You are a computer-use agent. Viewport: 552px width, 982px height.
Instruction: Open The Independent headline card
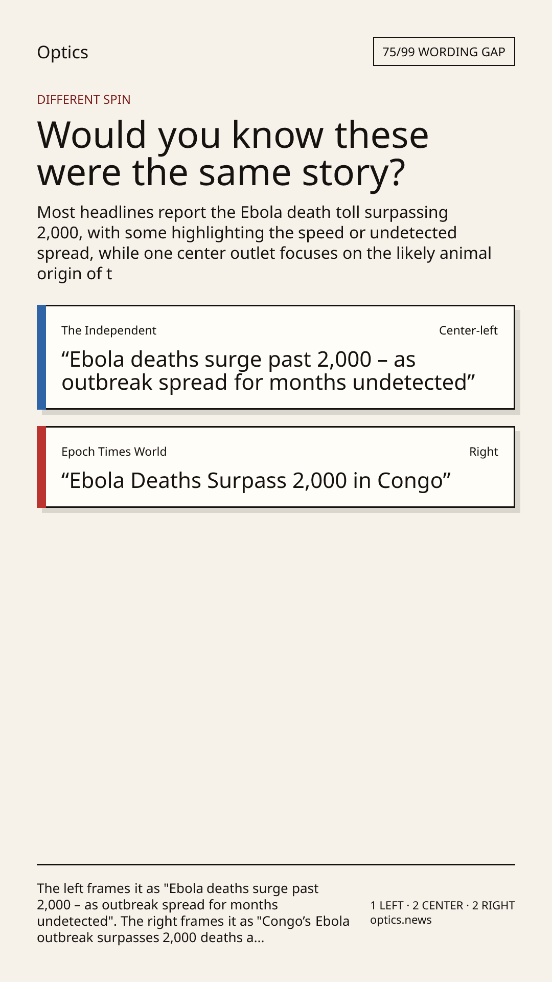point(276,357)
